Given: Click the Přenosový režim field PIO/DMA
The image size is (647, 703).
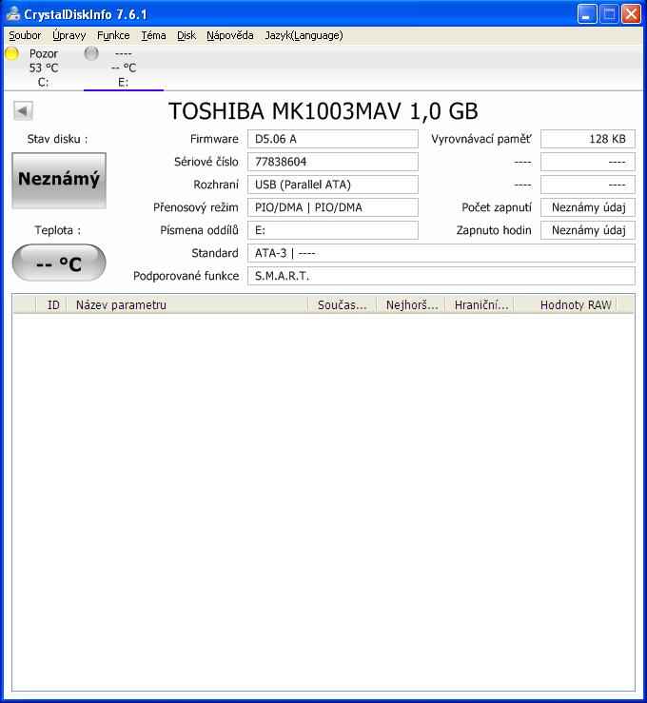Looking at the screenshot, I should tap(333, 207).
